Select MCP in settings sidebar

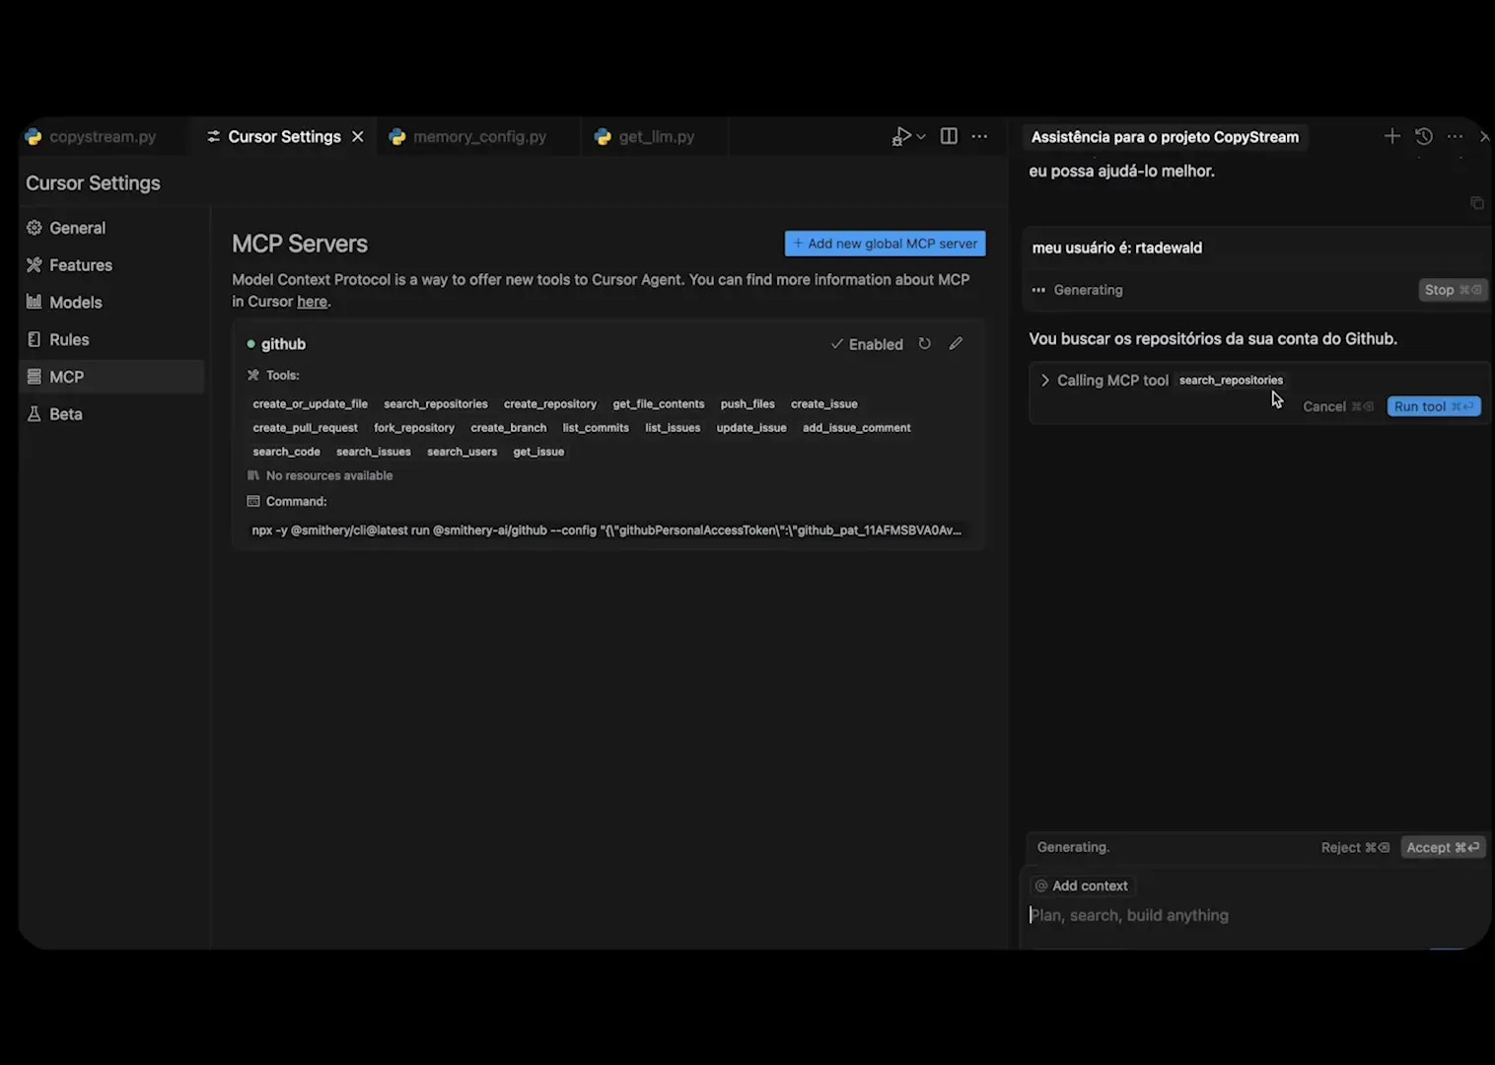[x=111, y=377]
